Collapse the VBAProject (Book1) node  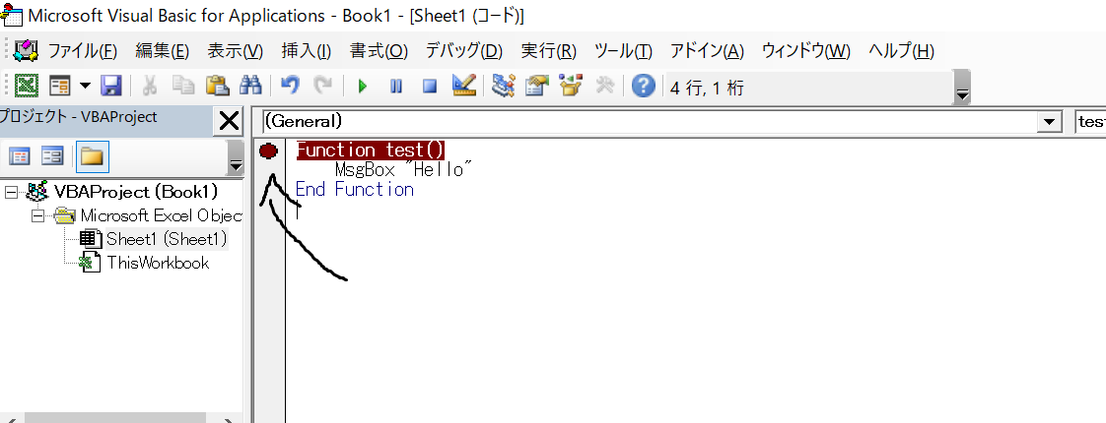pos(11,192)
